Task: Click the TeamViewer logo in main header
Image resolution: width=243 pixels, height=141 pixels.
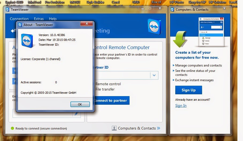Action: [x=154, y=27]
